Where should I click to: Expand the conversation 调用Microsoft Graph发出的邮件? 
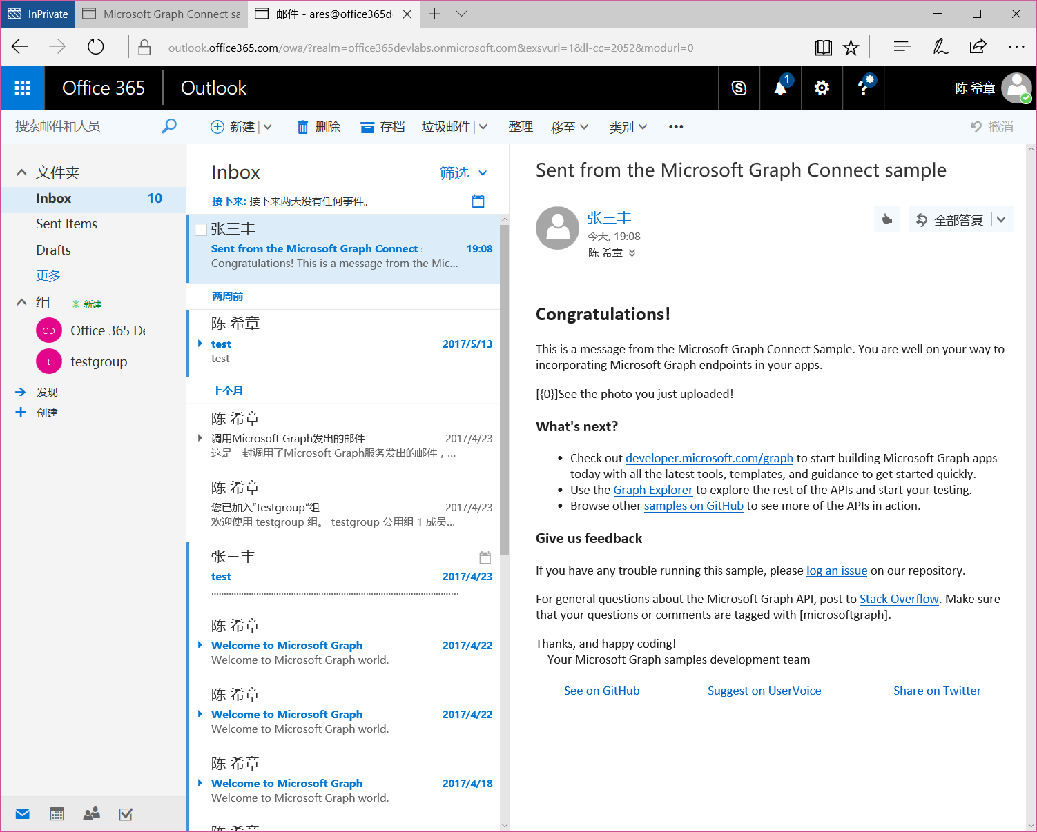pos(200,438)
